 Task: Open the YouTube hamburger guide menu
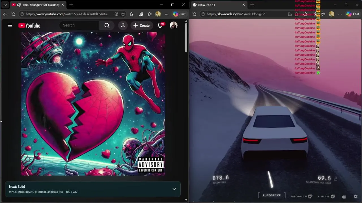point(10,25)
